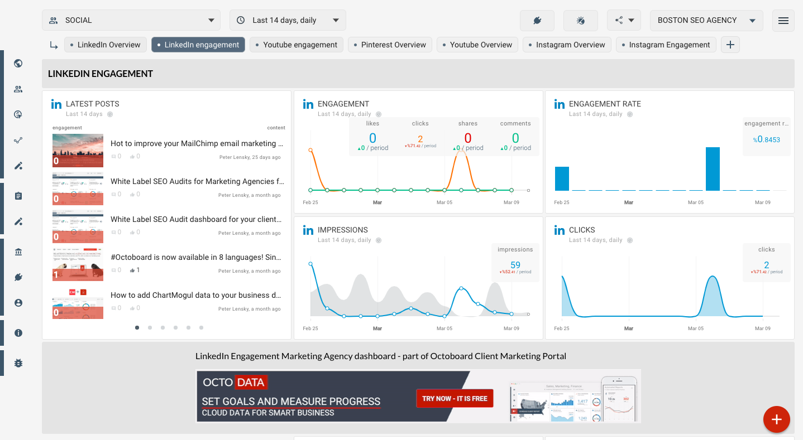Open the SOCIAL category dropdown

click(131, 20)
